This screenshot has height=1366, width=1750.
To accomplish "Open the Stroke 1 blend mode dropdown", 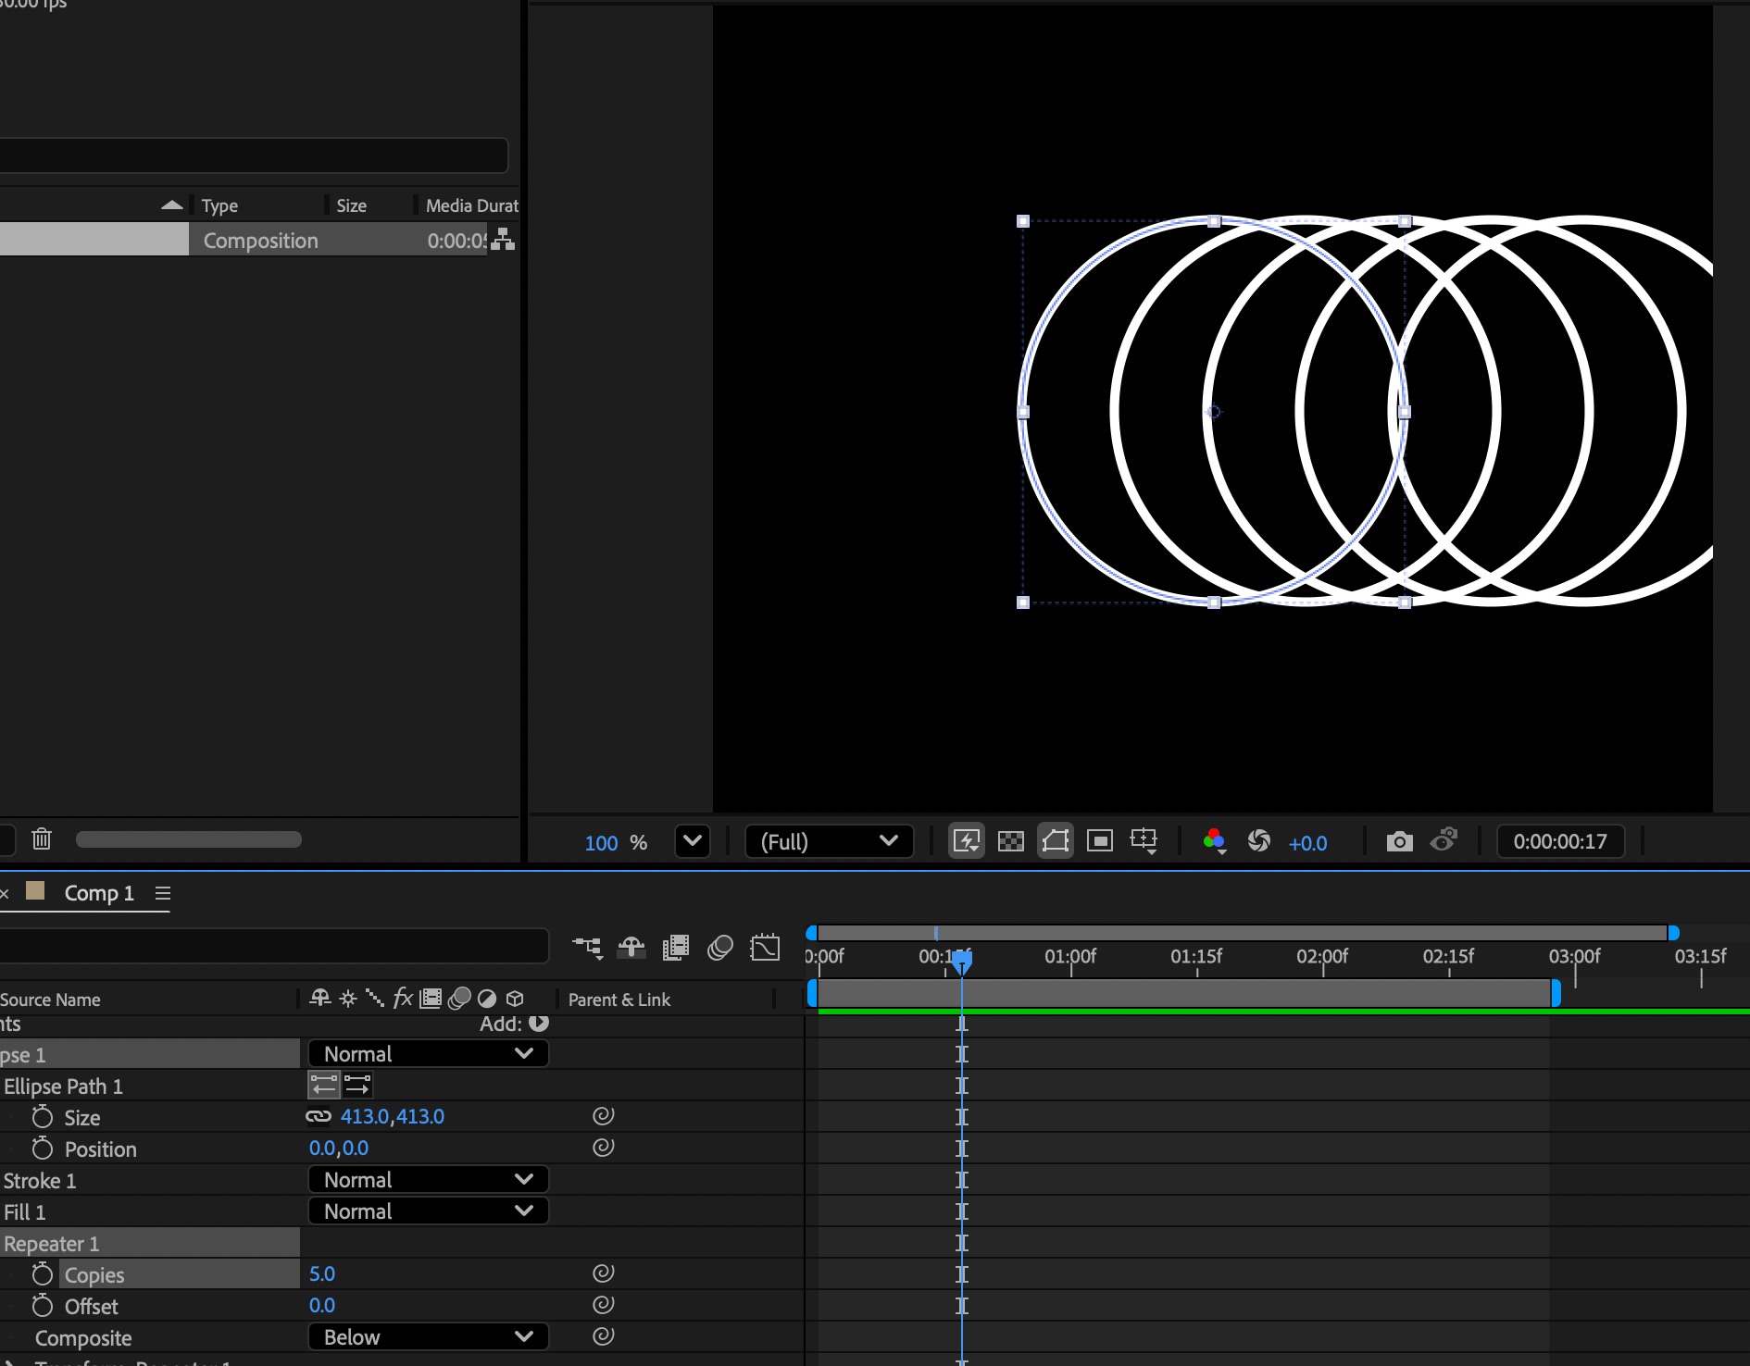I will [428, 1180].
